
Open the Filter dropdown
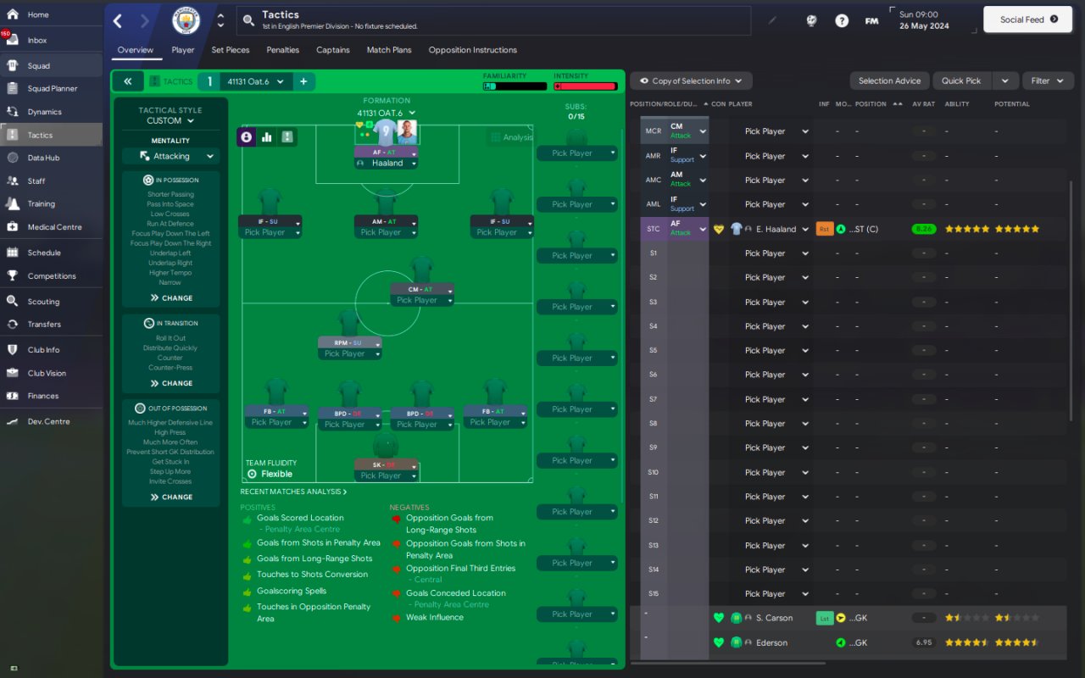coord(1048,81)
